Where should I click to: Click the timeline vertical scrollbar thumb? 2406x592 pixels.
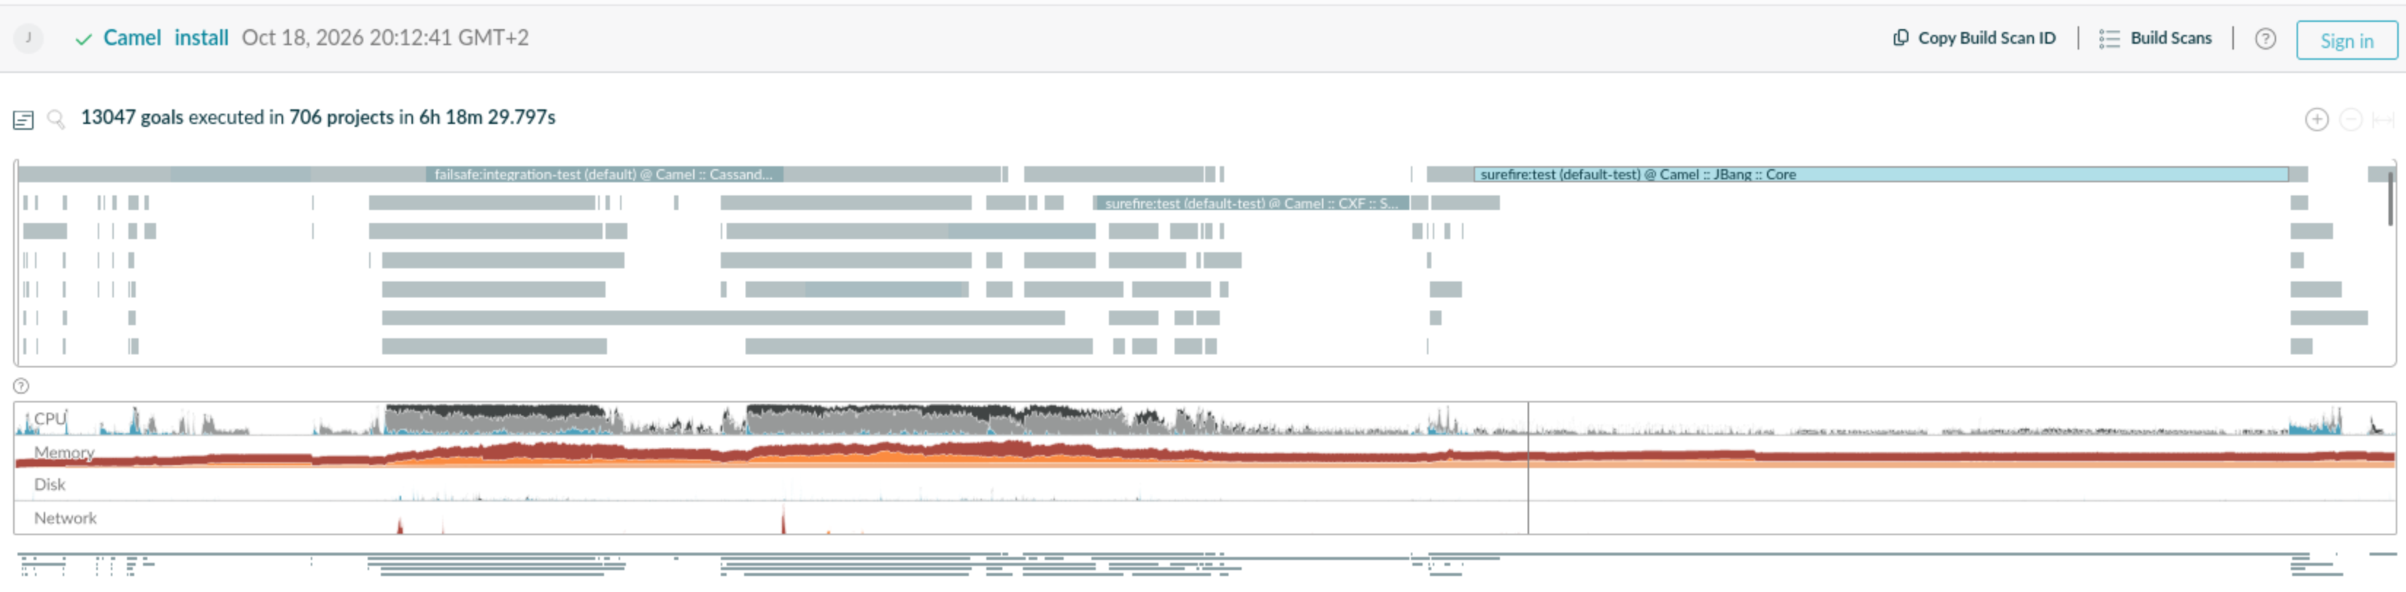2391,198
